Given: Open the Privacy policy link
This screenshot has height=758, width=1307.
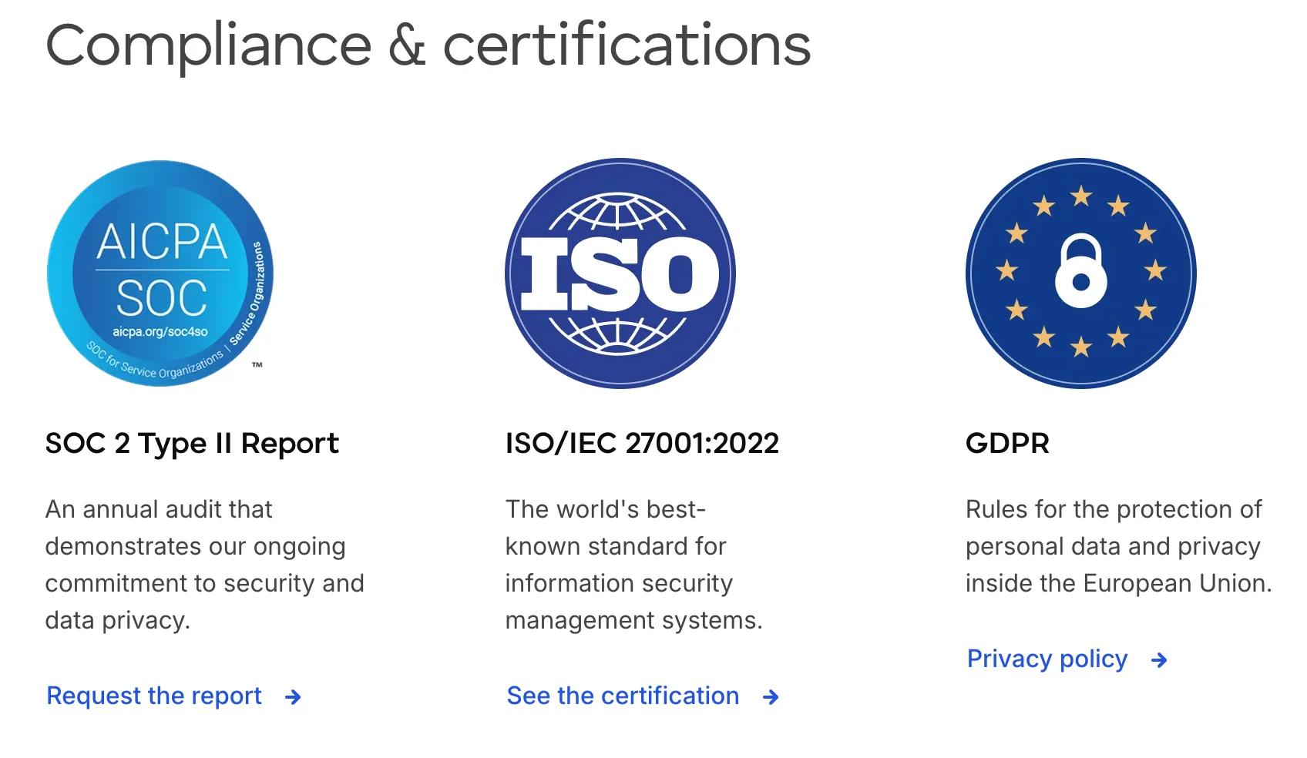Looking at the screenshot, I should point(1047,659).
